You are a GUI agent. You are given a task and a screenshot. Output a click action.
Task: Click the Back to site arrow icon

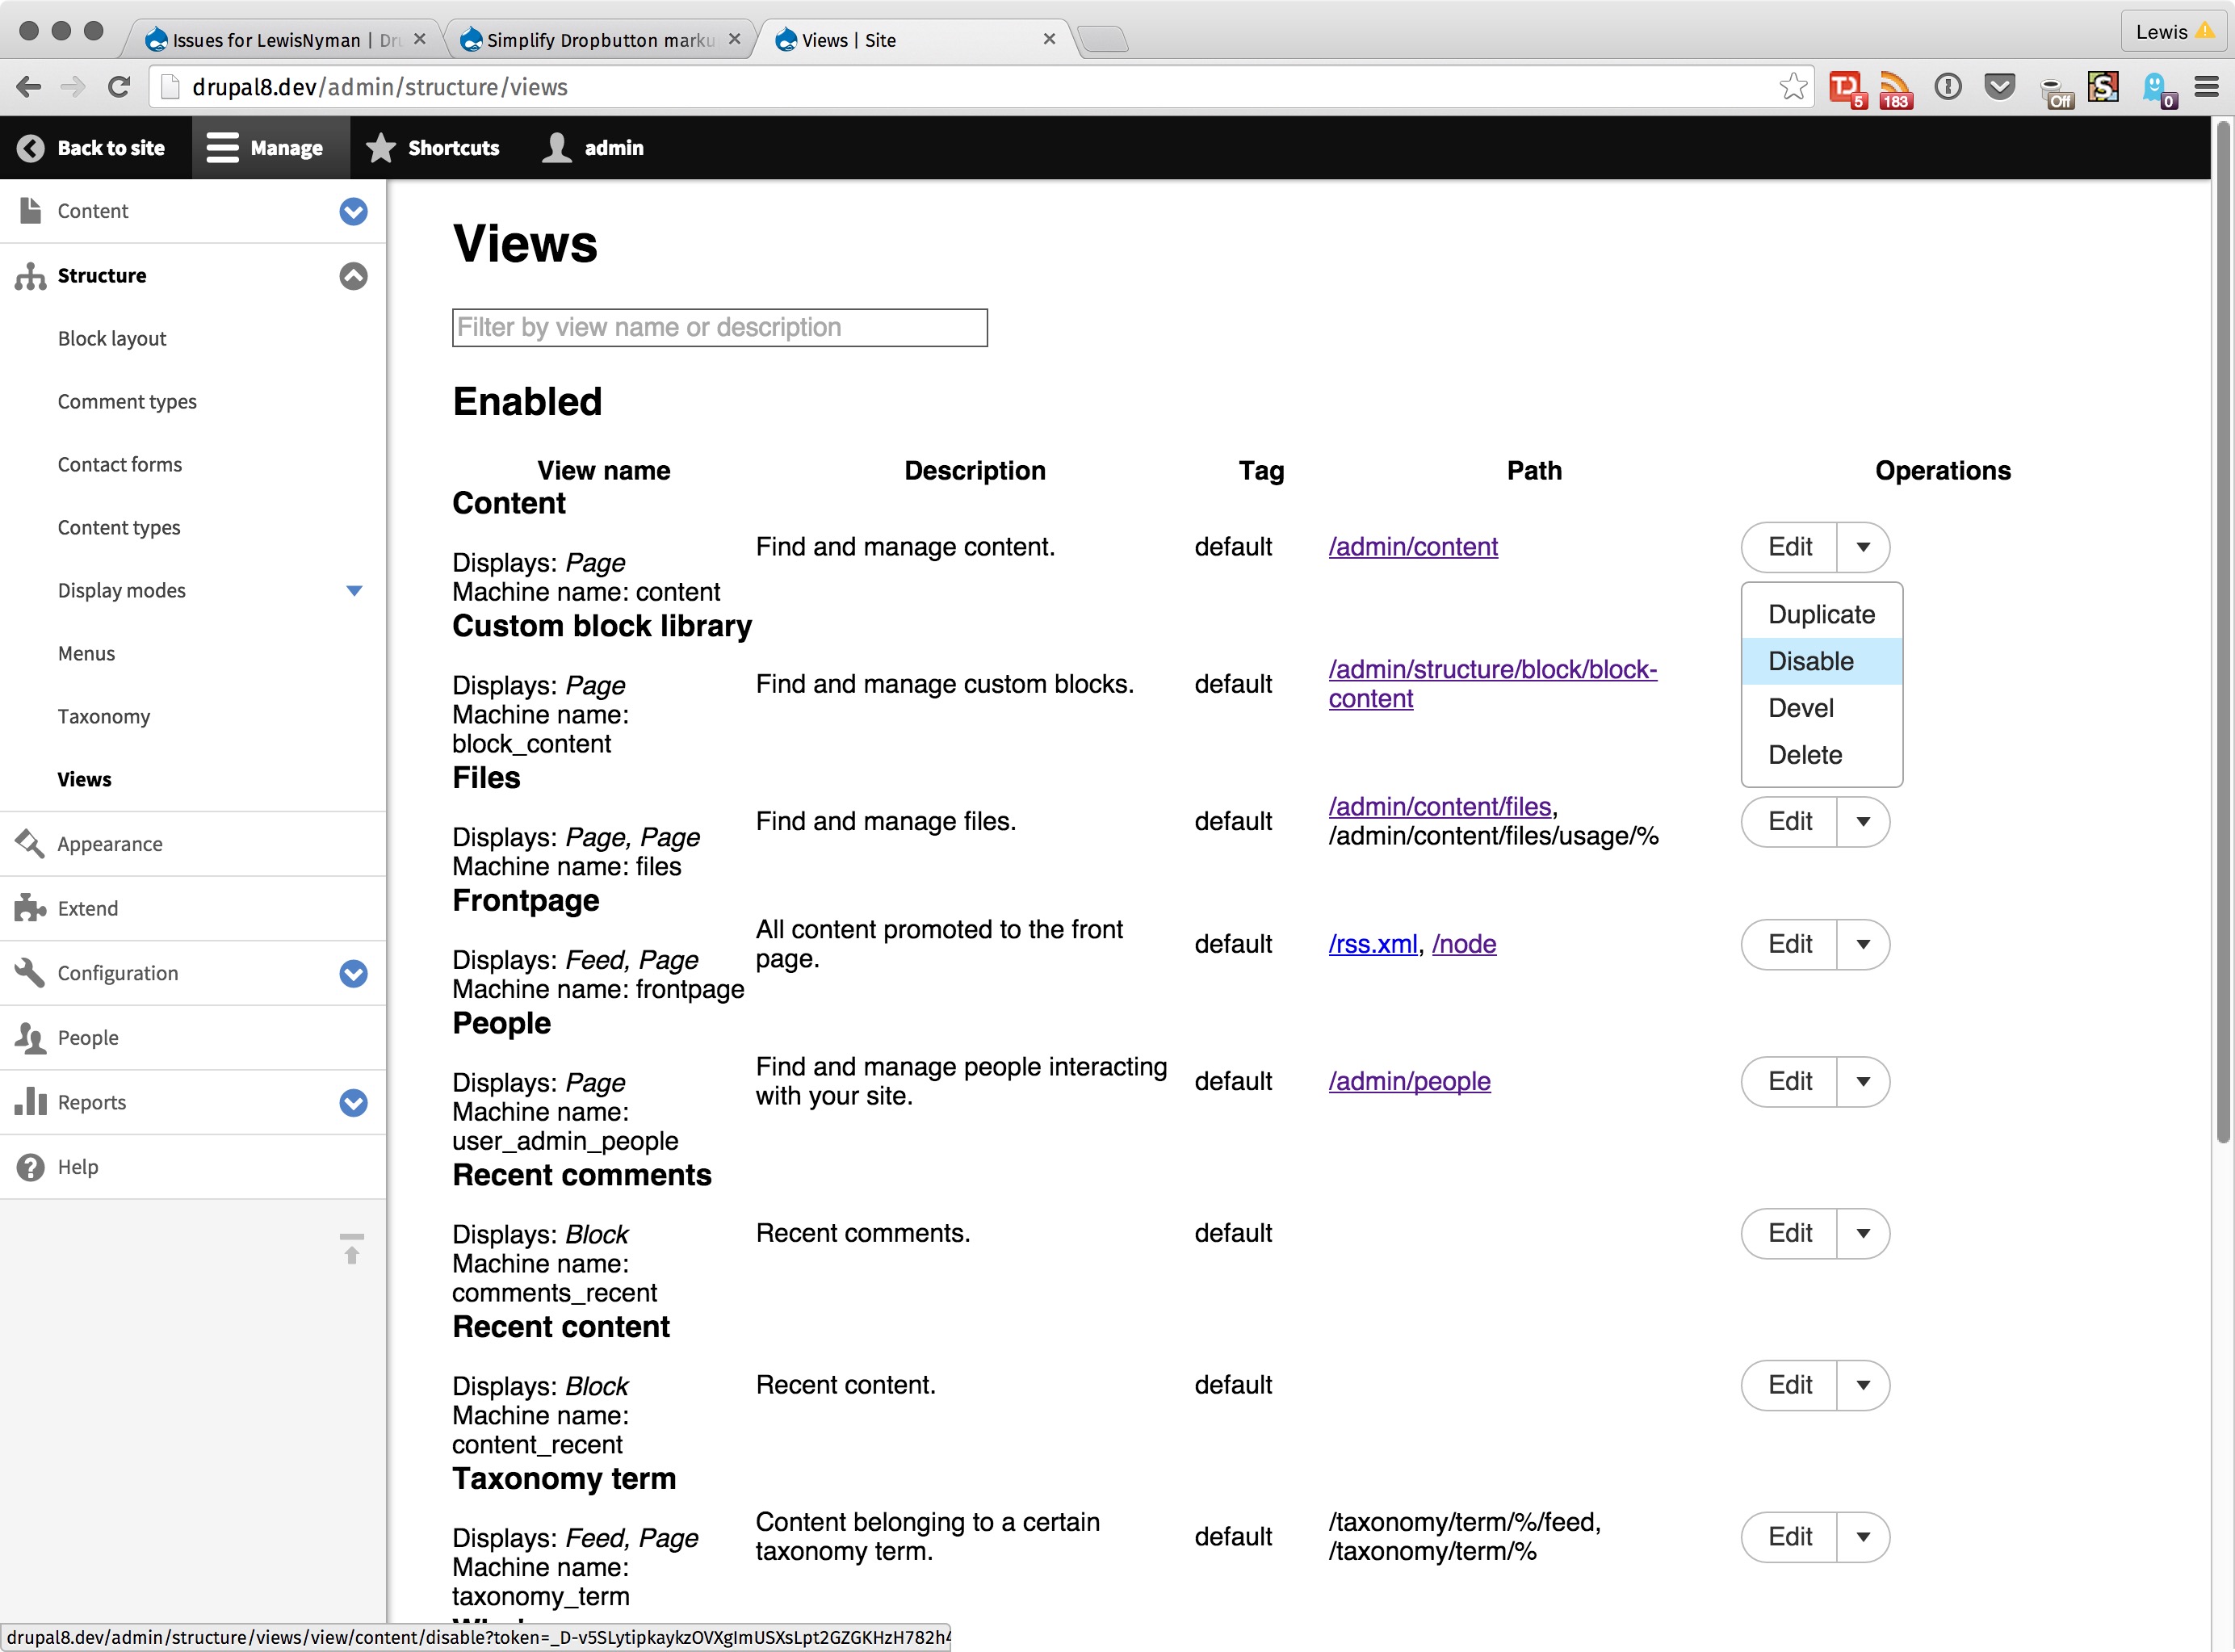pos(31,148)
